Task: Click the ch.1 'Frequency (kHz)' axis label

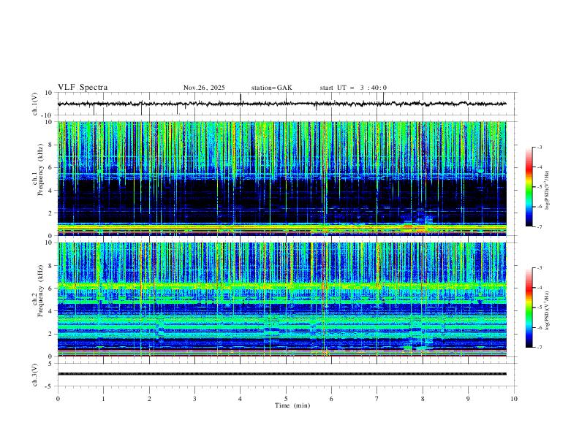Action: 40,170
